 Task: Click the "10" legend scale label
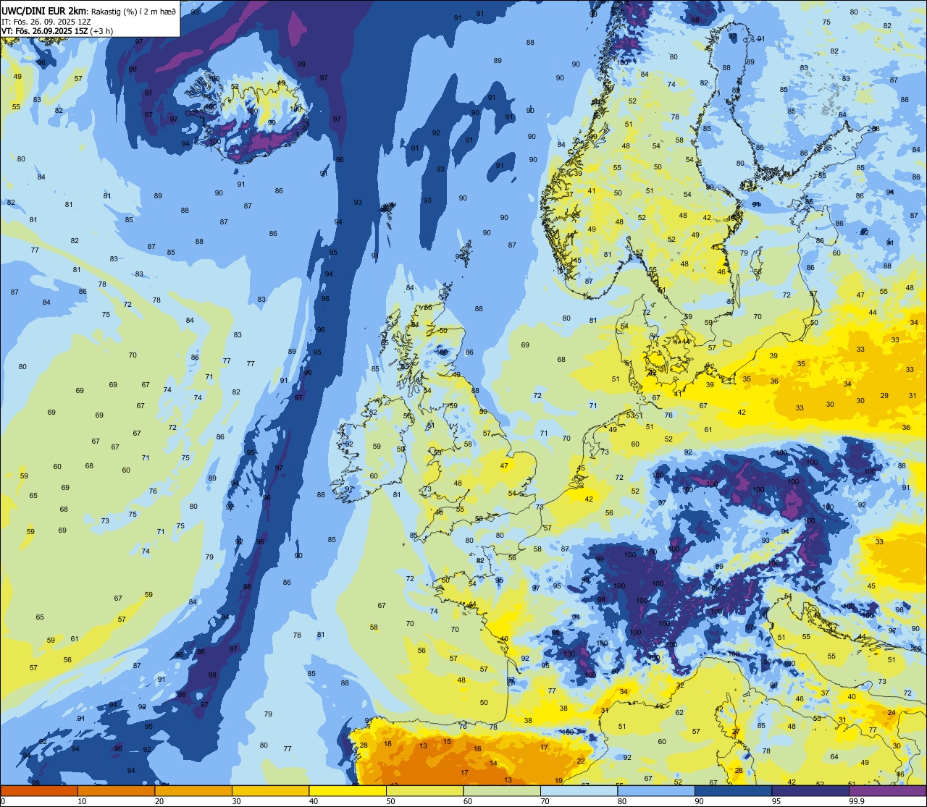[x=83, y=801]
